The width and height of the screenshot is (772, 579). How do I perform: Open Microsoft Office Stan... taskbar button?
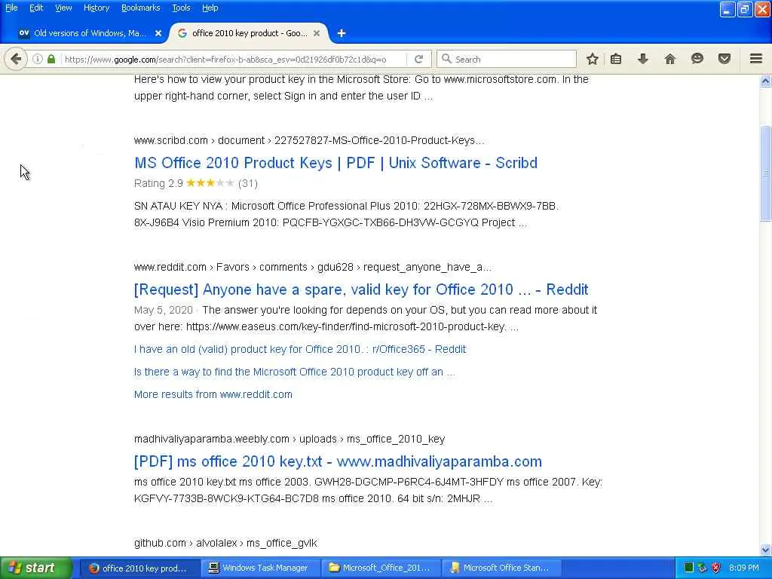(501, 568)
